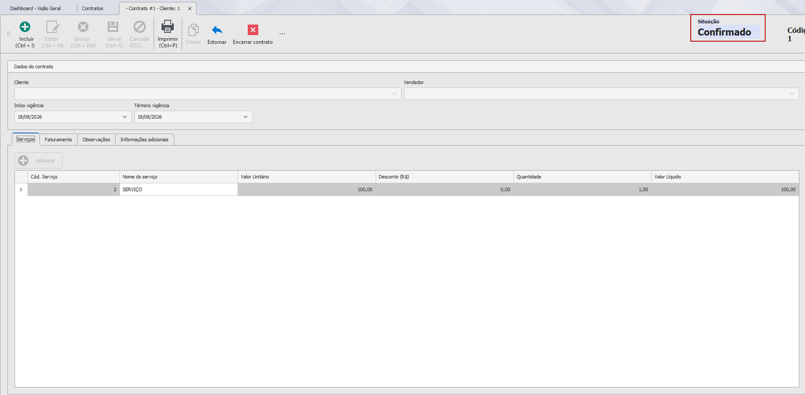The image size is (805, 395).
Task: Open the toolbar overflow ellipsis menu
Action: [x=282, y=34]
